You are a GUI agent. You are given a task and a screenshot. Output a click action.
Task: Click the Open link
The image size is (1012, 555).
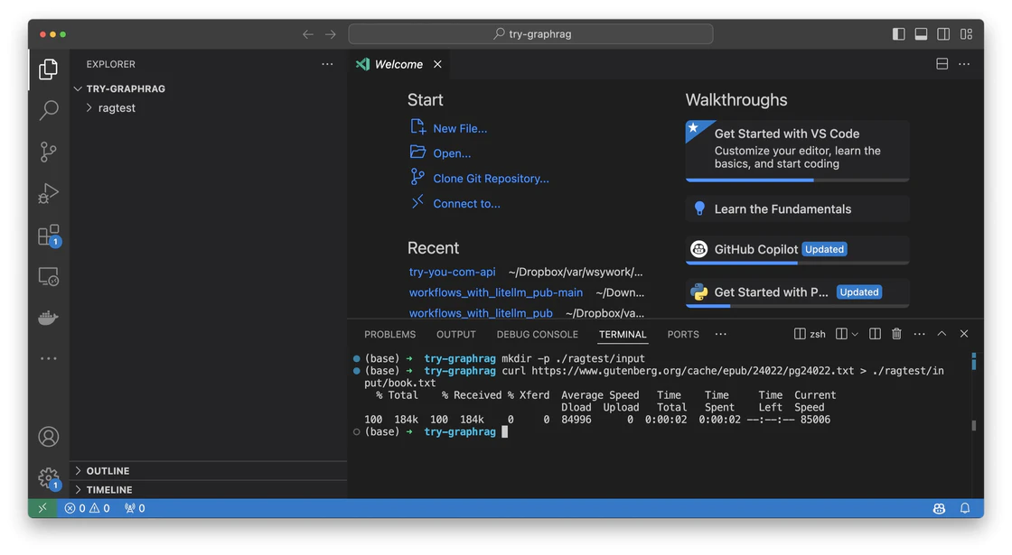point(452,153)
